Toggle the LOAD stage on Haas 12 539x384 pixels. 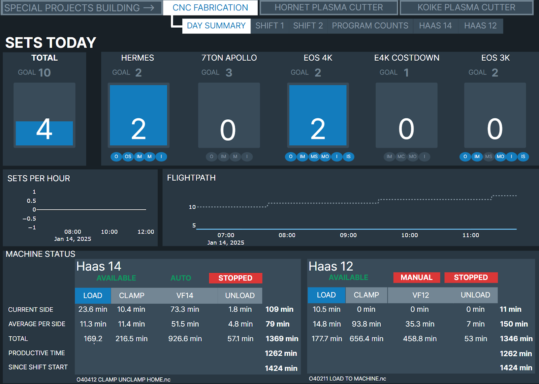pos(326,295)
